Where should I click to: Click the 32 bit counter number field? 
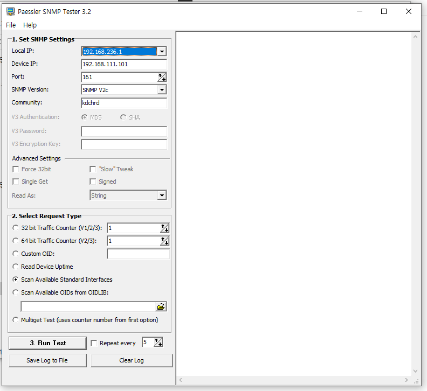coord(134,228)
